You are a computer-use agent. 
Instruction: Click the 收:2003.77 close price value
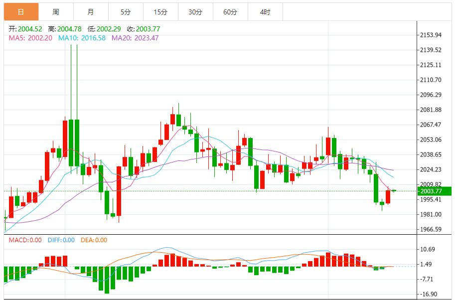(144, 29)
